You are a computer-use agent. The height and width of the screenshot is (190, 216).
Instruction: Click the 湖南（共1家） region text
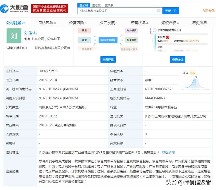[17, 48]
